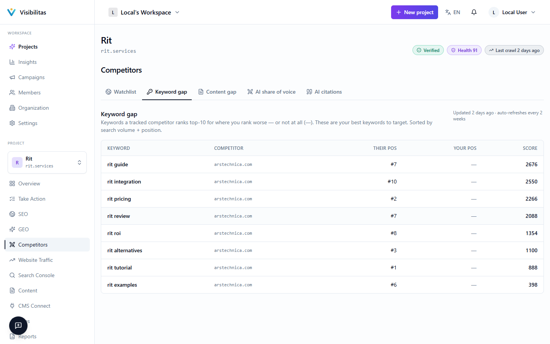The image size is (550, 344).
Task: Open Organization settings
Action: point(47,108)
